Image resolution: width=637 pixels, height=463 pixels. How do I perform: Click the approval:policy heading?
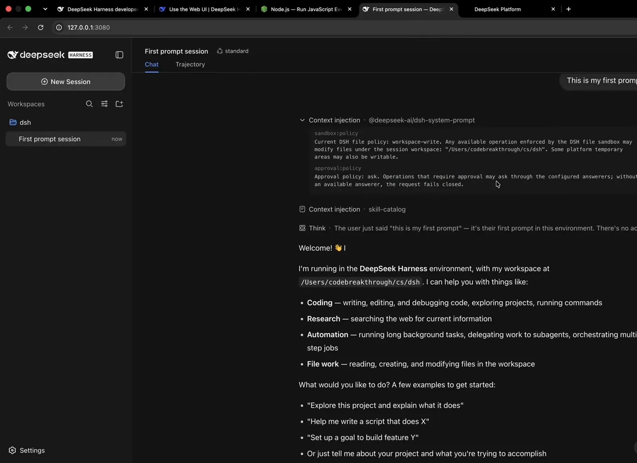coord(338,169)
